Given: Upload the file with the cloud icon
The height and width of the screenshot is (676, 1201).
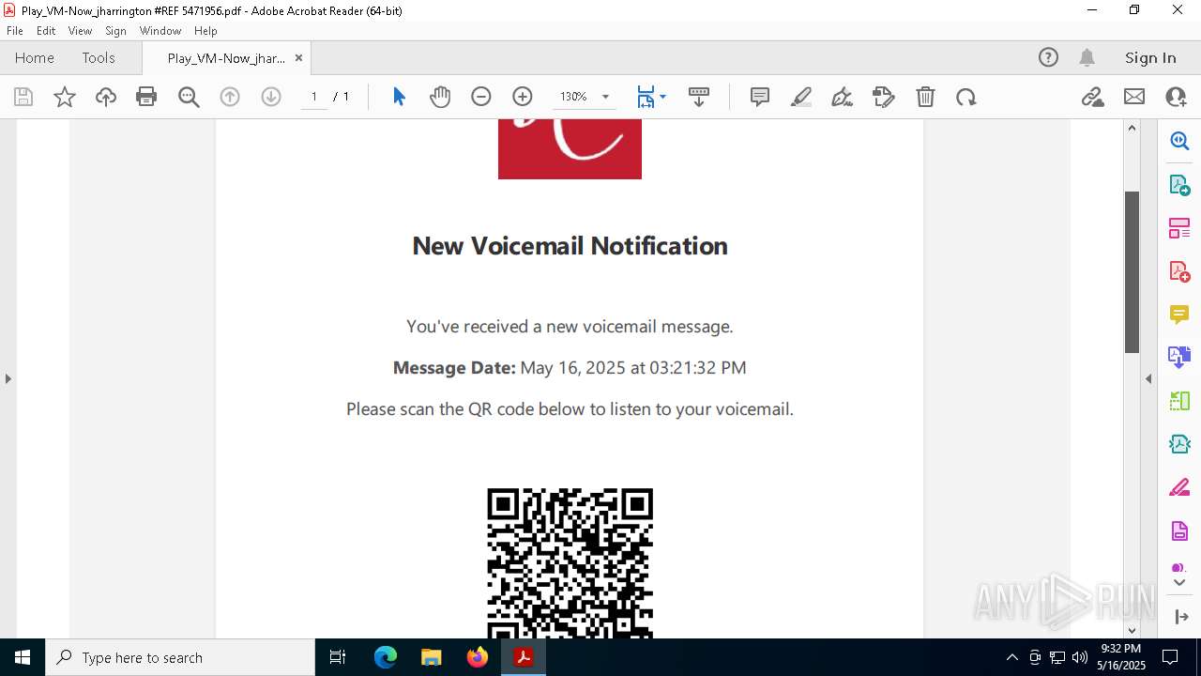Looking at the screenshot, I should 106,97.
